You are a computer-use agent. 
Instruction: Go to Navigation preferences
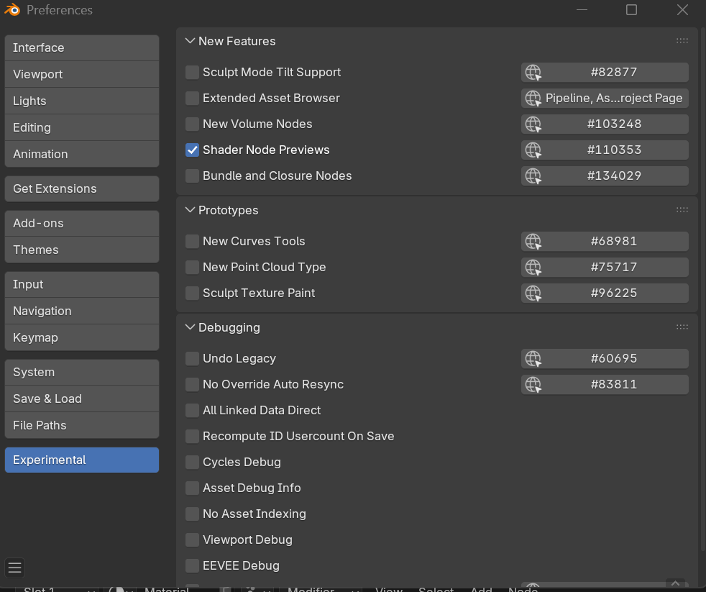tap(81, 311)
